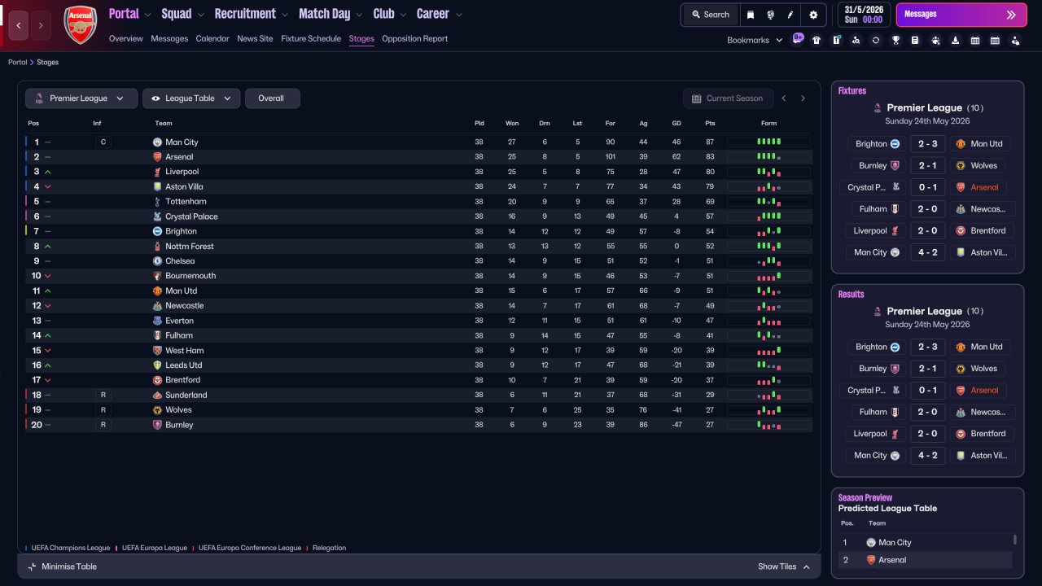Switch to the Fixture Schedule tab
The height and width of the screenshot is (586, 1042).
click(311, 38)
